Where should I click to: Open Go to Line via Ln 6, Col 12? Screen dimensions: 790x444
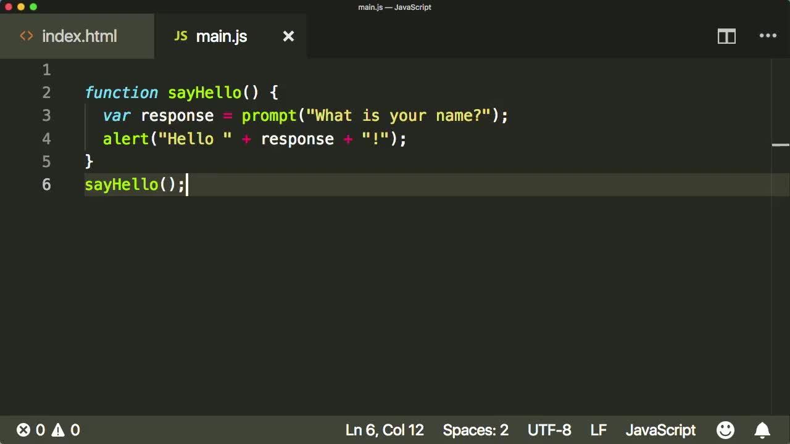tap(385, 430)
